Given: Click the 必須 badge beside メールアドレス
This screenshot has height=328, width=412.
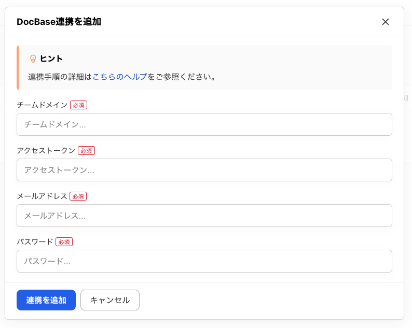Looking at the screenshot, I should click(x=78, y=196).
